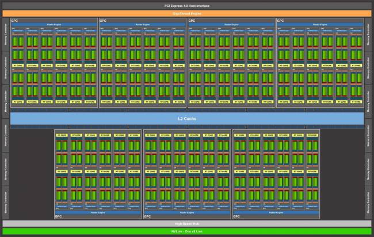Screen dimensions: 374x237
Task: Select Raster Engine bar in the bottom-left GPC
Action: point(98,212)
